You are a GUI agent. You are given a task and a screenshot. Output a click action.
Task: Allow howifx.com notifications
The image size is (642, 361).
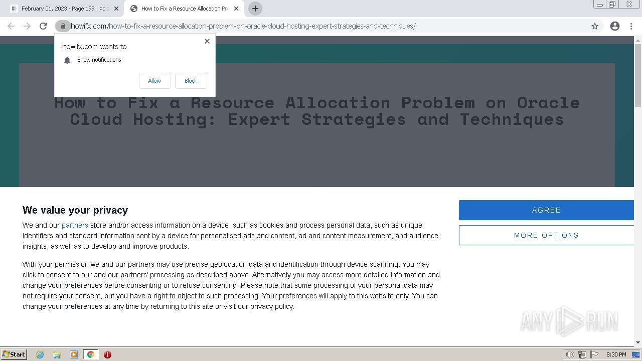click(x=154, y=81)
